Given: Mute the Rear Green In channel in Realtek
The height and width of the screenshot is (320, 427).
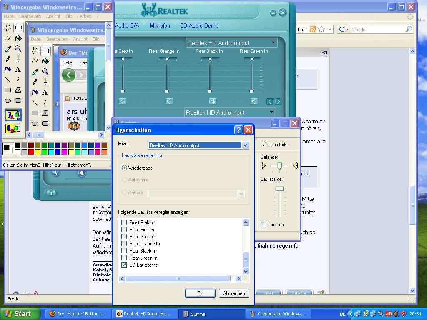Looking at the screenshot, I should tap(254, 102).
